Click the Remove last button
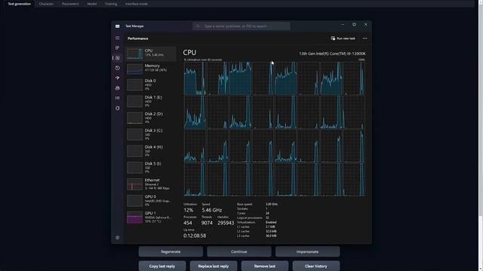Image resolution: width=483 pixels, height=271 pixels. point(265,266)
